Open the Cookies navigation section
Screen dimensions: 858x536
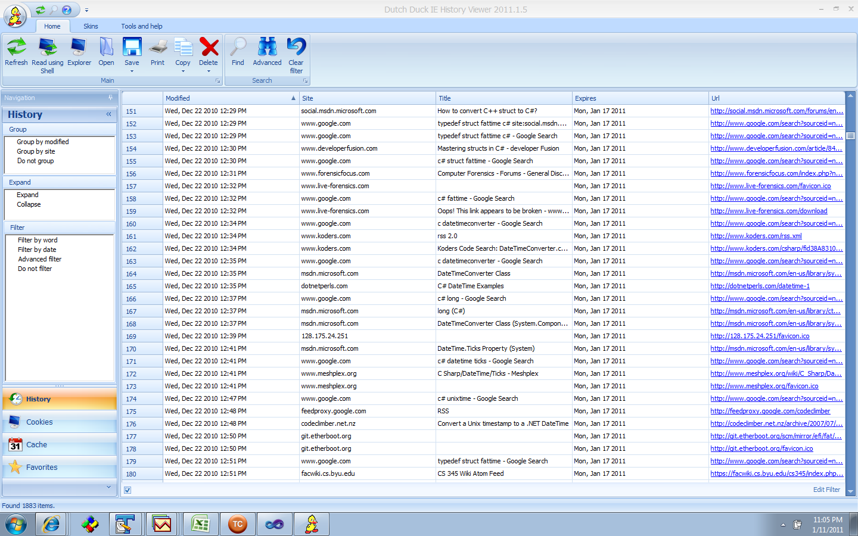click(x=59, y=422)
